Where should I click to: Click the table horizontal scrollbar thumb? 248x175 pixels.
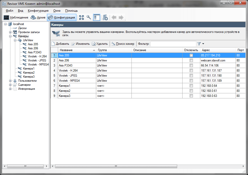[x=116, y=166]
